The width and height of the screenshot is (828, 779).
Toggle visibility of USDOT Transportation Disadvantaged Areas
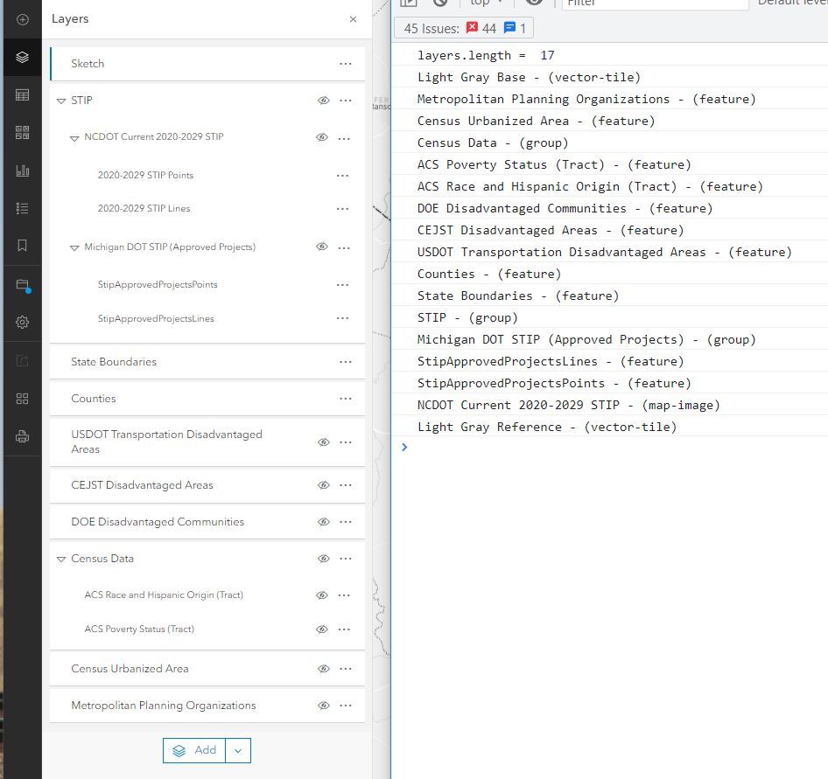pos(324,442)
